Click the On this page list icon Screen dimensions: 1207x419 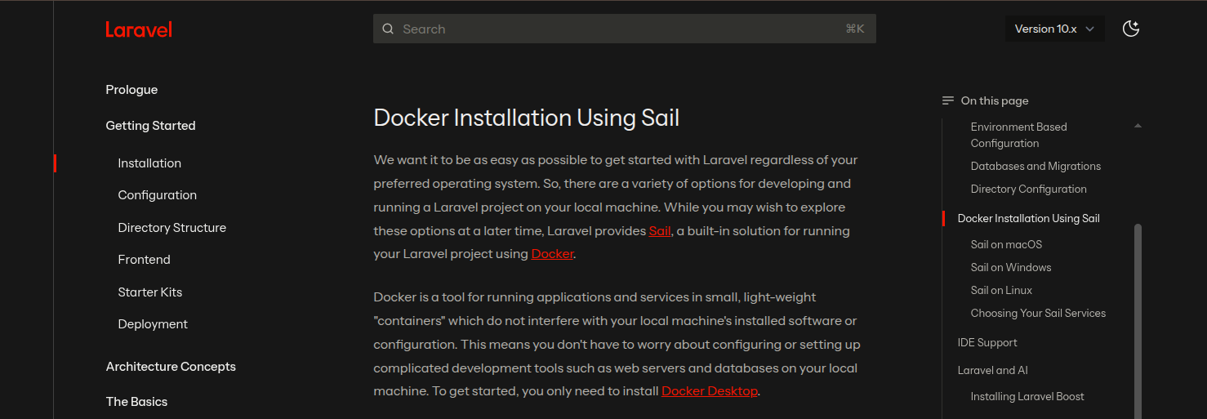[x=948, y=100]
